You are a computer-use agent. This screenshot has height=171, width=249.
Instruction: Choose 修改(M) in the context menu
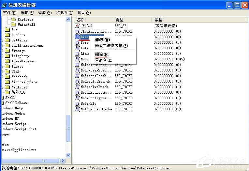[102, 39]
